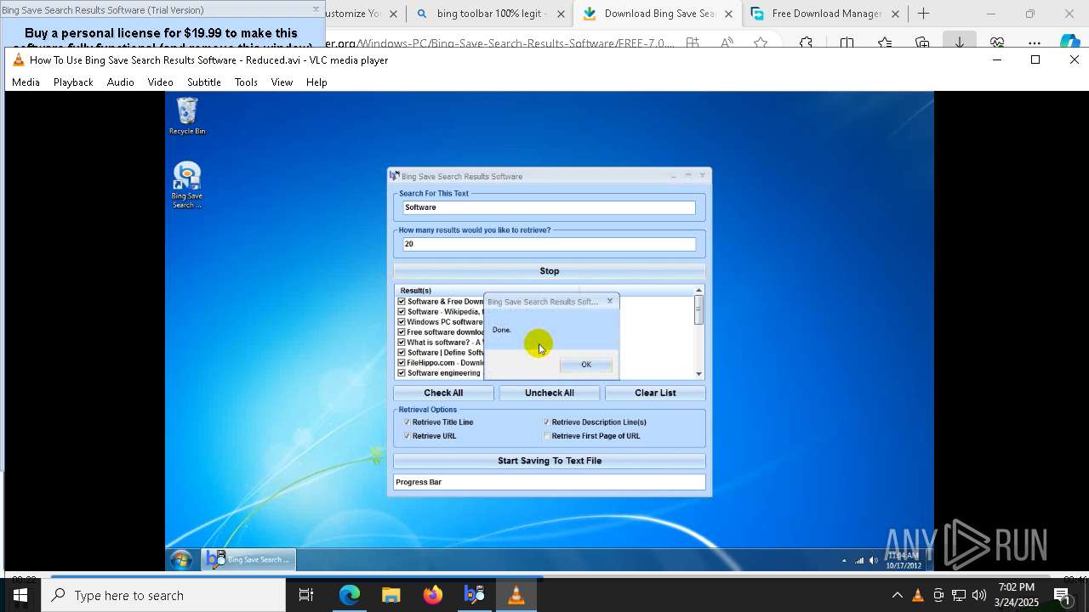The image size is (1089, 612).
Task: Click Windows 7 Start orb in video
Action: click(181, 559)
